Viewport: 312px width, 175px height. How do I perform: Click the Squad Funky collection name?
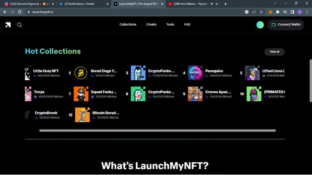click(x=104, y=92)
